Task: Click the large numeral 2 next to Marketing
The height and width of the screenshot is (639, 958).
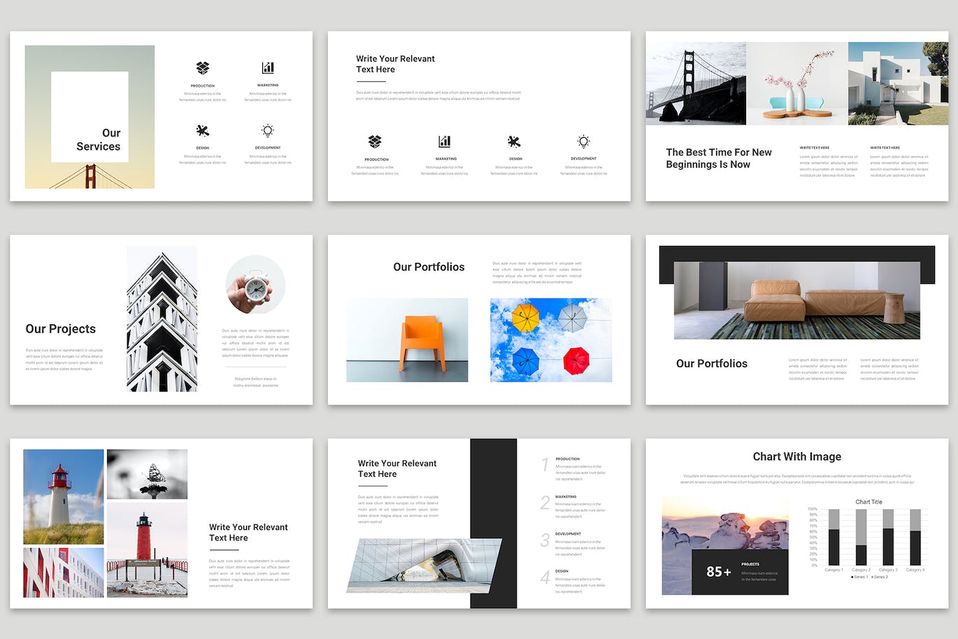Action: [545, 503]
